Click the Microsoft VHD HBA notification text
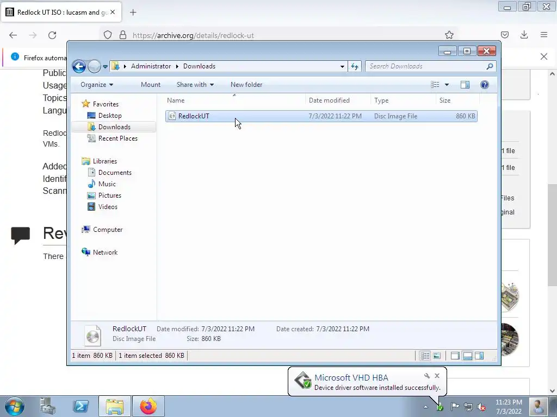557x417 pixels. click(351, 378)
